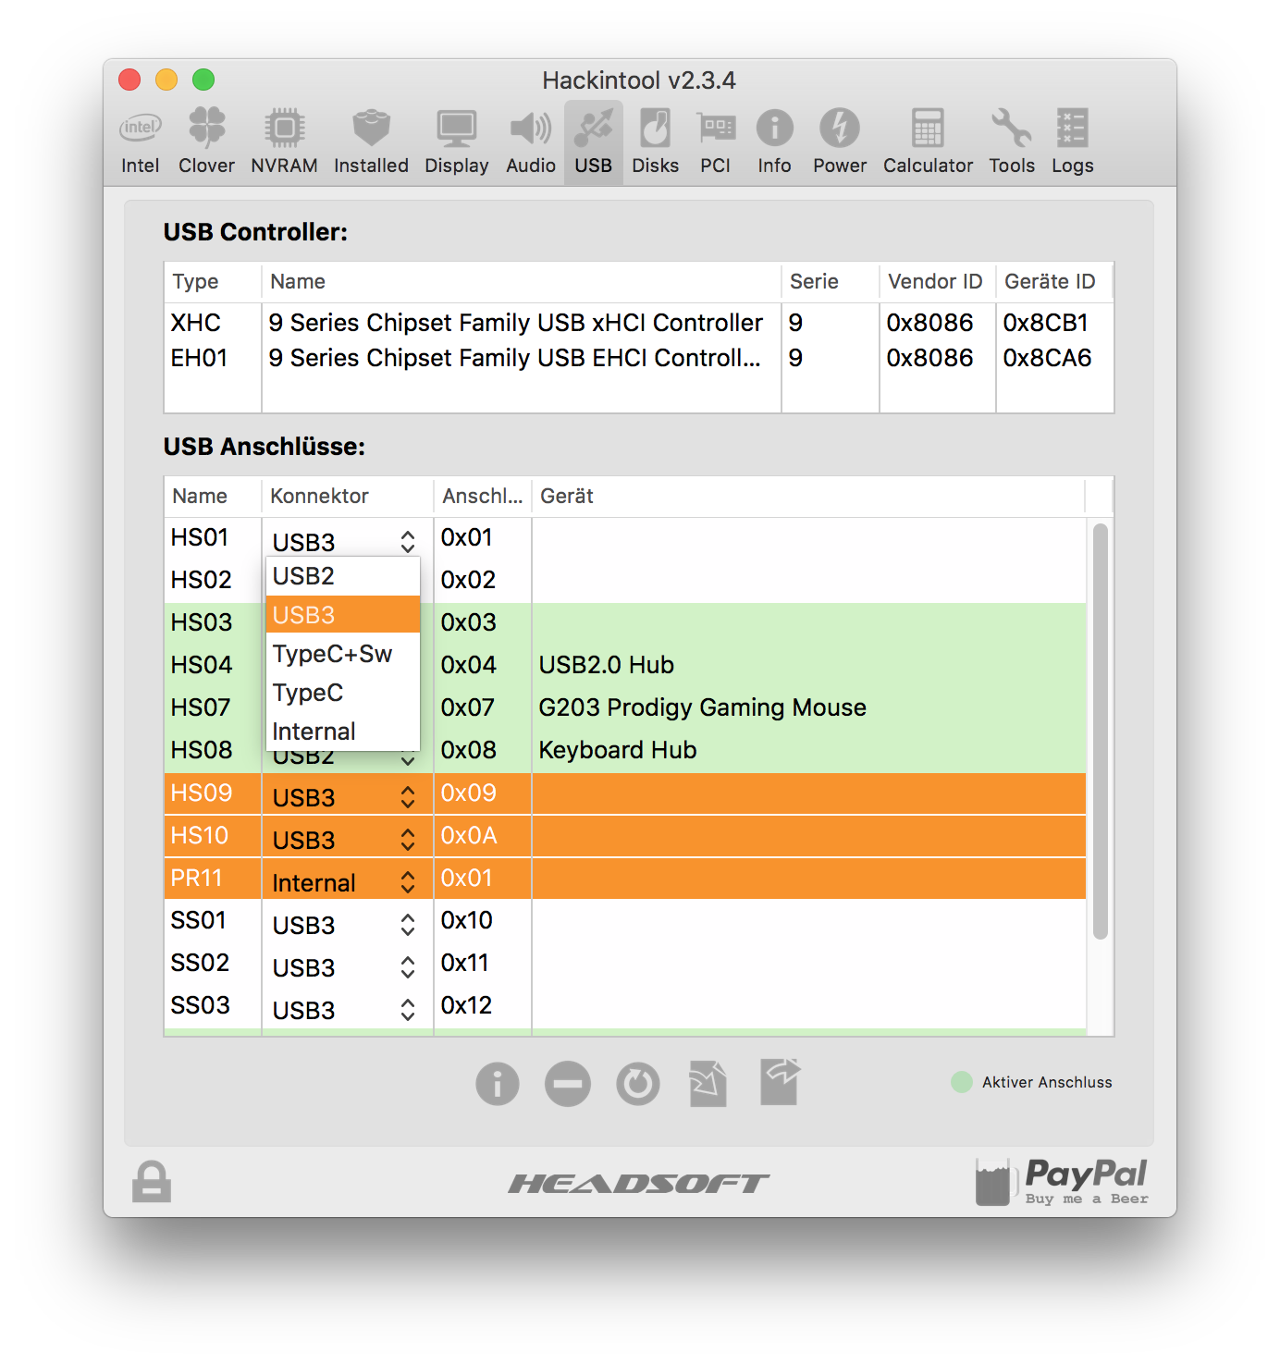Select the Keyboard Hub row
This screenshot has height=1365, width=1280.
click(x=625, y=750)
